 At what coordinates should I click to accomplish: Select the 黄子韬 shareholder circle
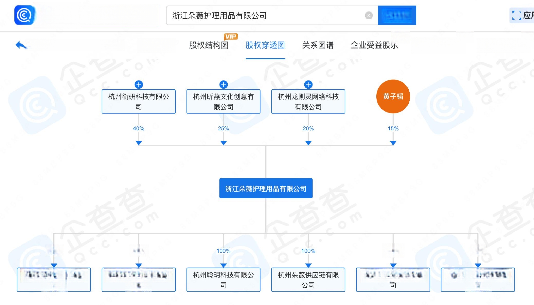pyautogui.click(x=393, y=96)
